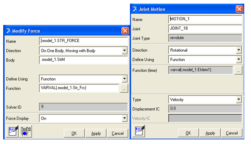Close the Joint Motion dialog
Screen dimensions: 251x144
point(239,9)
